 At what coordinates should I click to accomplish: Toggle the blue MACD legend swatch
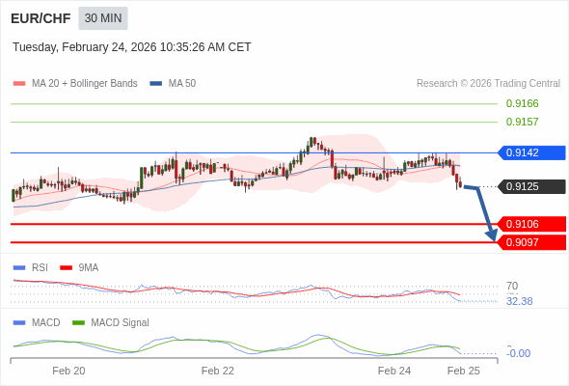coord(19,323)
